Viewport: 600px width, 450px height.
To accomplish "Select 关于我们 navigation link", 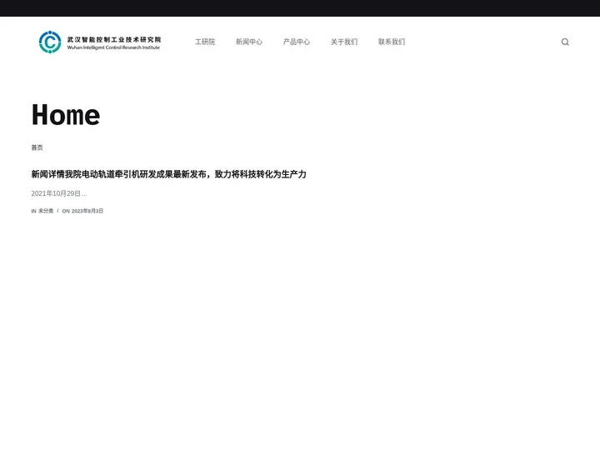I will [x=344, y=42].
